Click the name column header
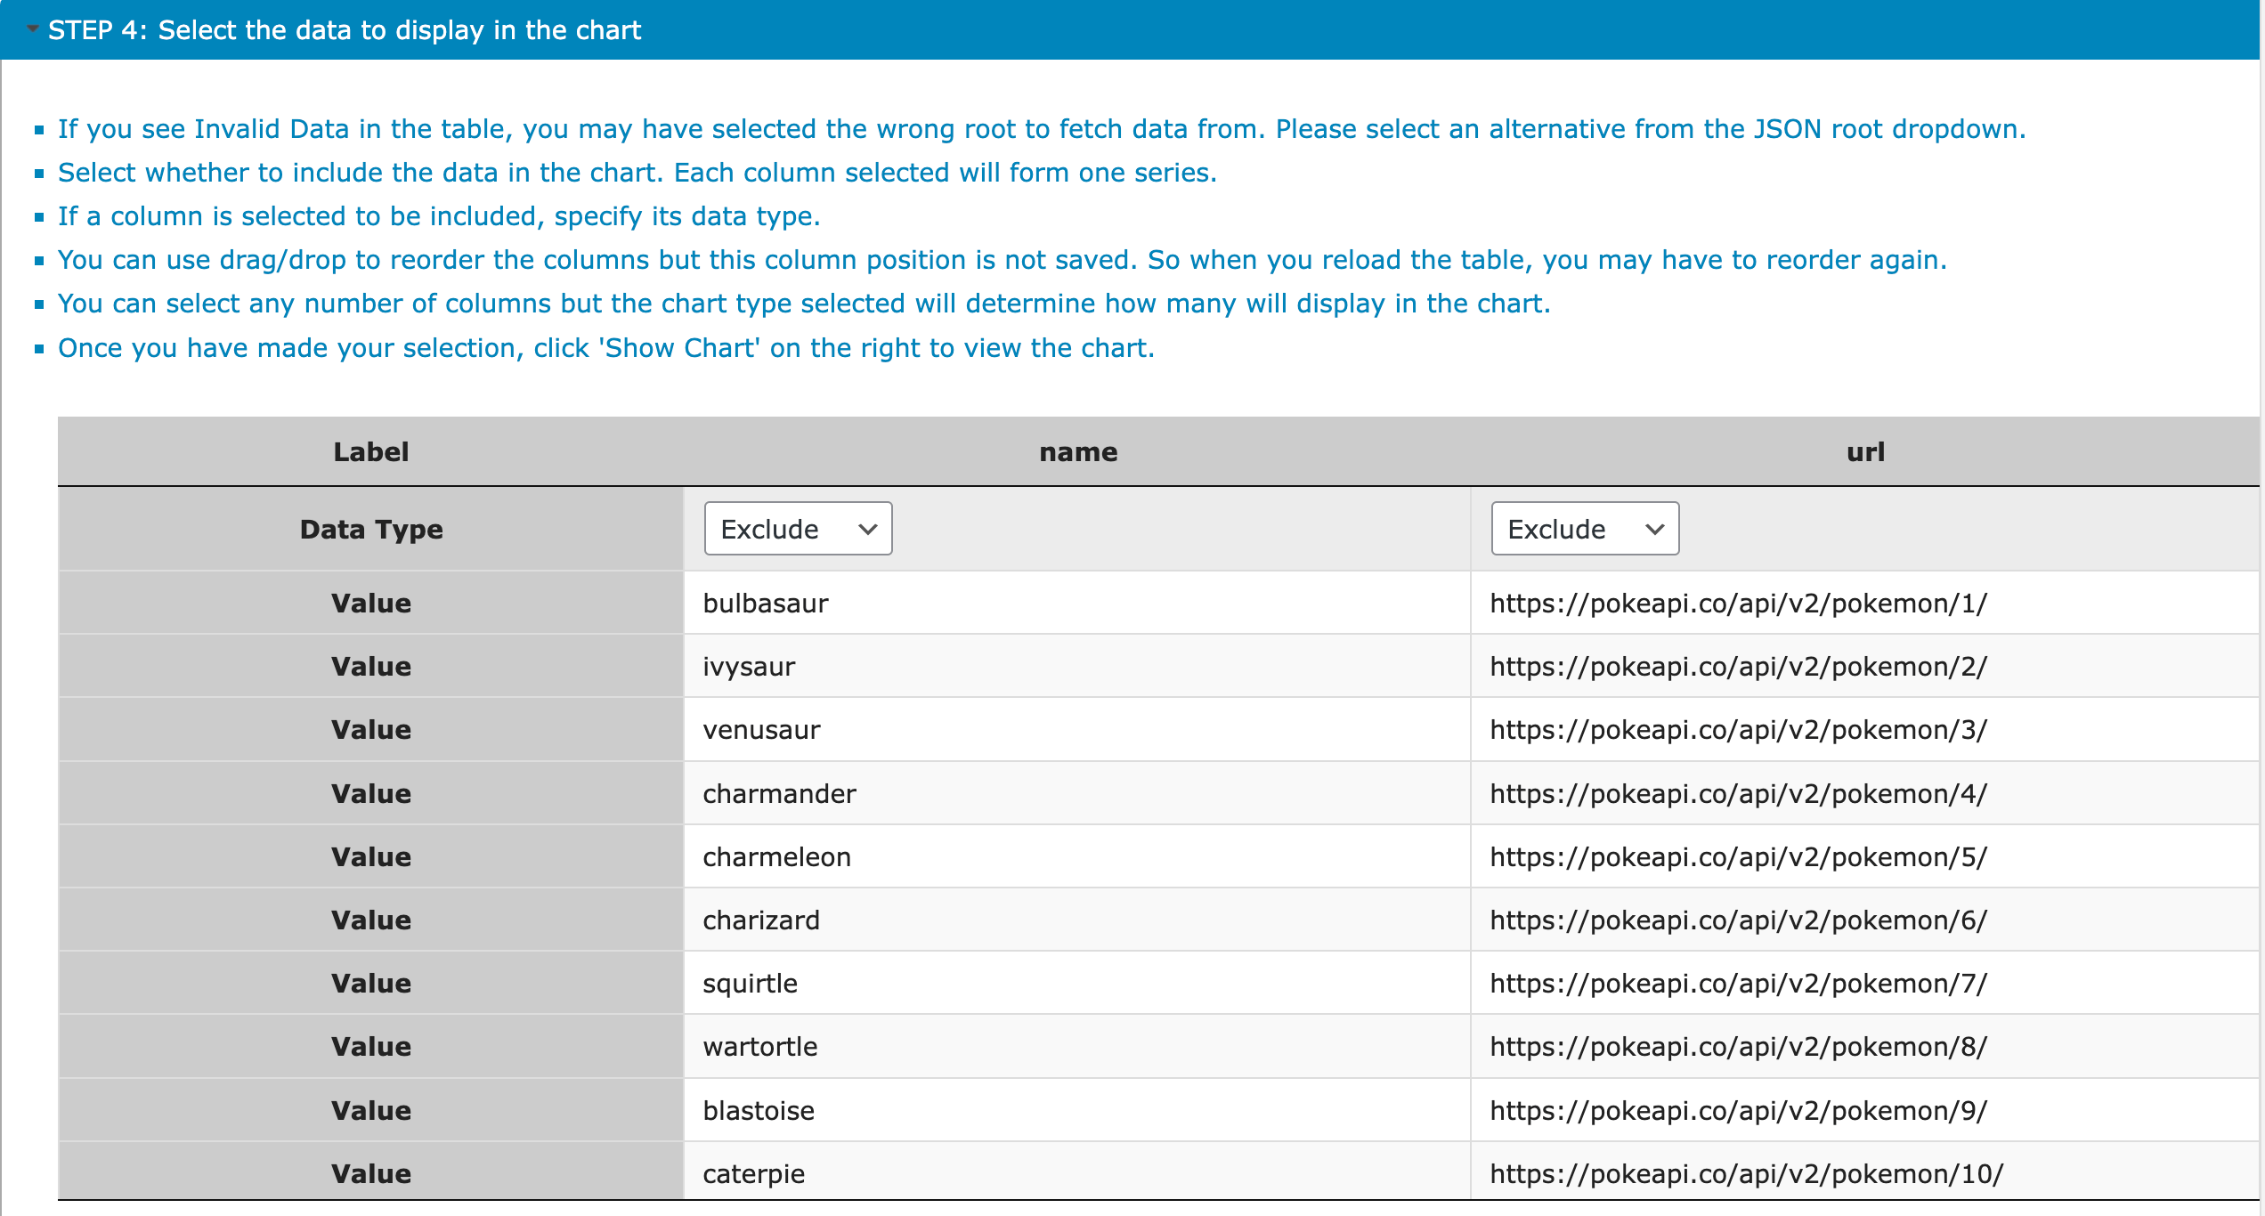This screenshot has width=2265, height=1216. coord(1077,452)
